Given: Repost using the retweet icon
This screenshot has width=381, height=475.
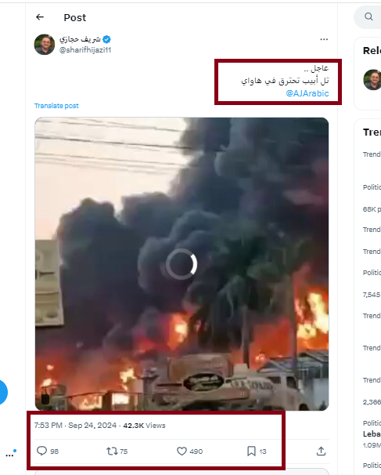Looking at the screenshot, I should 112,451.
